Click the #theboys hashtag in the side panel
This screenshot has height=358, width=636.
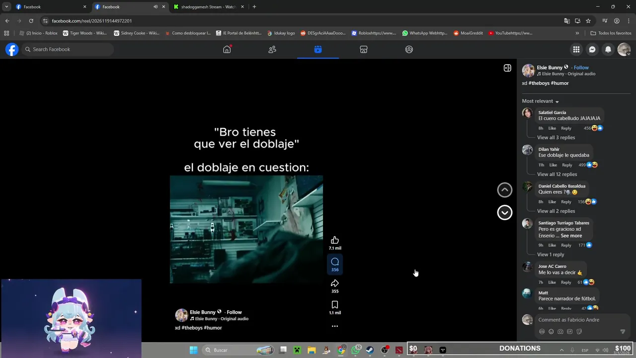pyautogui.click(x=539, y=83)
